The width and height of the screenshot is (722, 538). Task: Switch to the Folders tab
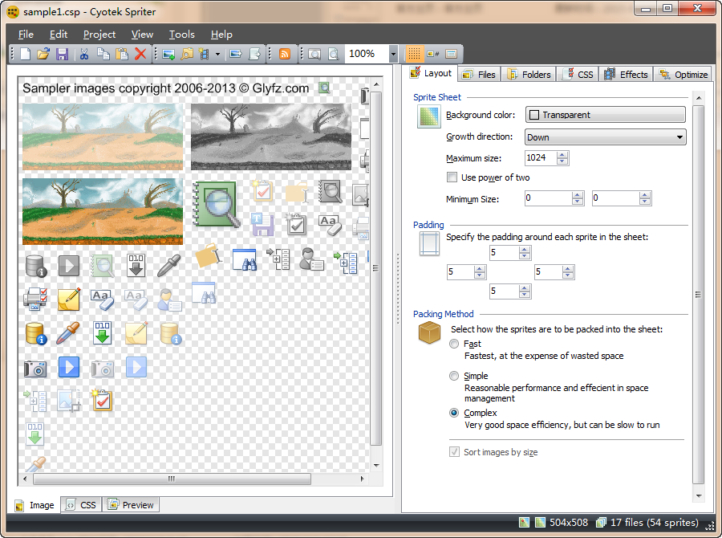coord(529,74)
